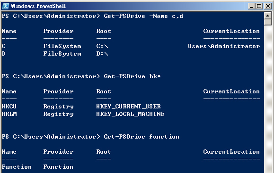The image size is (274, 173).
Task: Click HKEY_CURRENT_USER root entry
Action: pyautogui.click(x=128, y=107)
